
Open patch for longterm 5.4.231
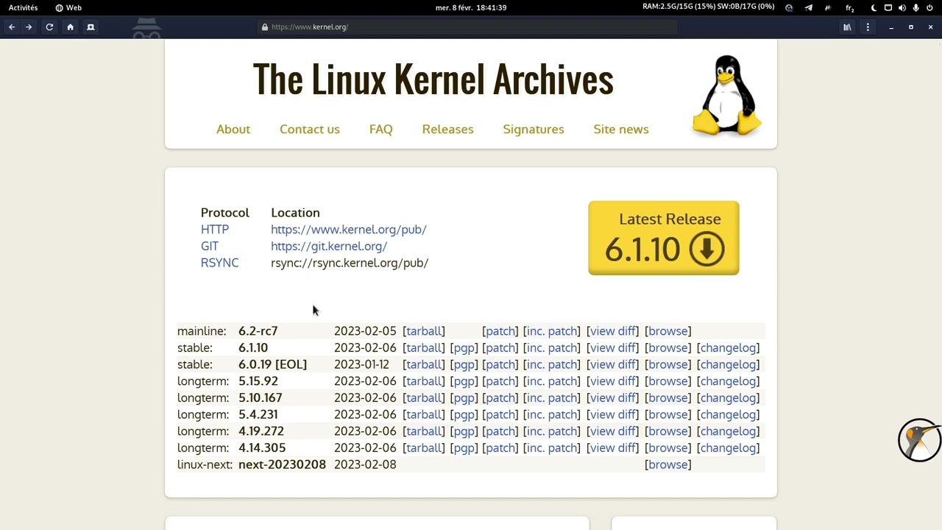(x=500, y=414)
